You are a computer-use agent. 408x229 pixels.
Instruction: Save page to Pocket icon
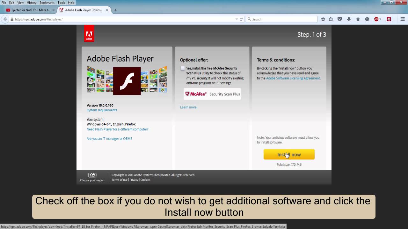coord(339,19)
